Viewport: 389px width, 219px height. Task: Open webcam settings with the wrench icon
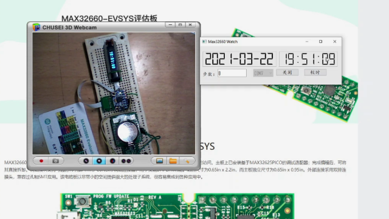point(187,161)
